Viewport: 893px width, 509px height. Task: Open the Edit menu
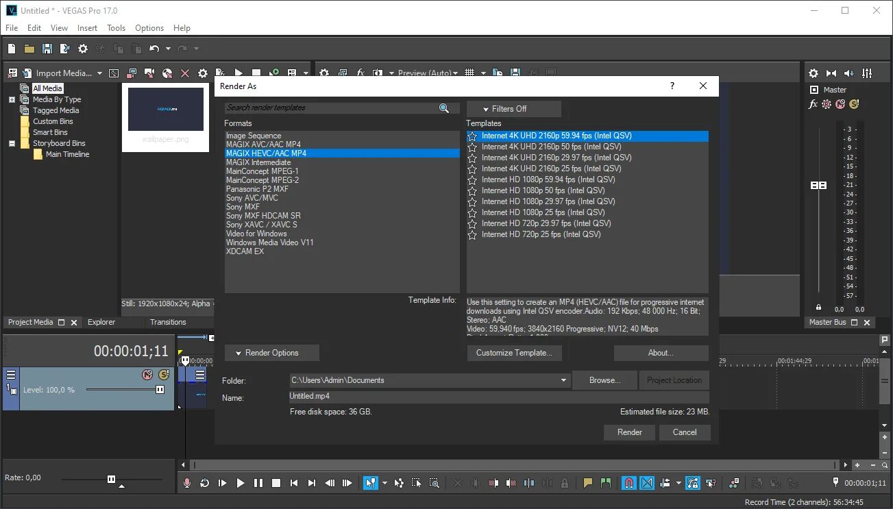click(34, 28)
